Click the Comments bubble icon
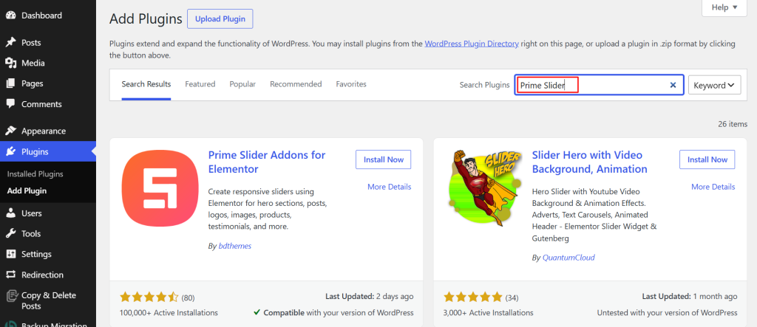 pos(10,104)
